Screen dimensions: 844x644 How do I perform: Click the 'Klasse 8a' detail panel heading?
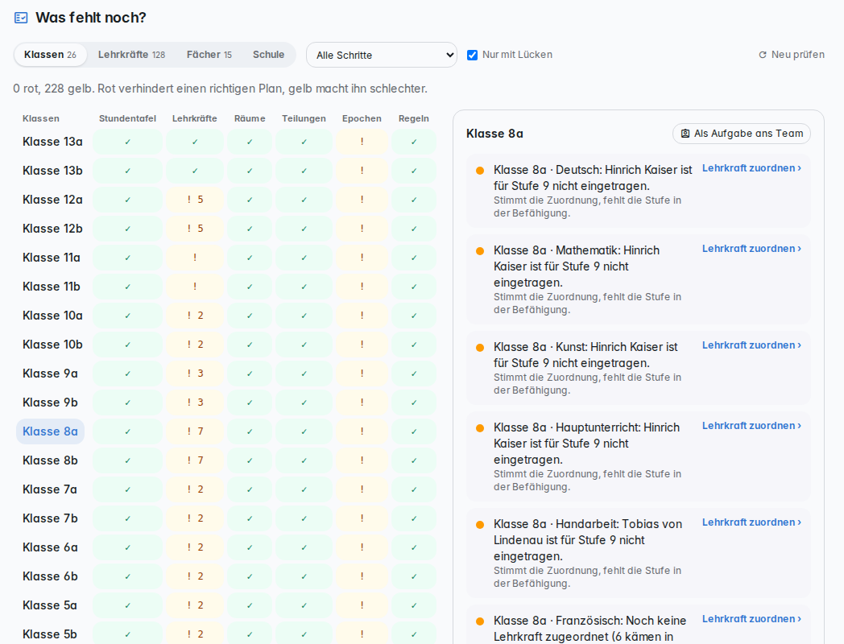pos(494,134)
